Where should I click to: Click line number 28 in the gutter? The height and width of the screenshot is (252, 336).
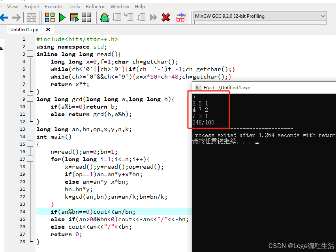pyautogui.click(x=23, y=242)
